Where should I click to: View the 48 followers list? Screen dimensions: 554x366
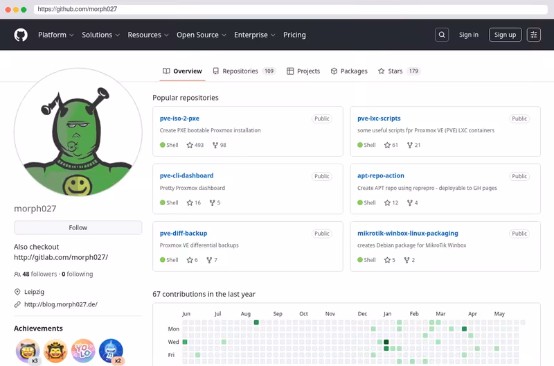(x=39, y=274)
